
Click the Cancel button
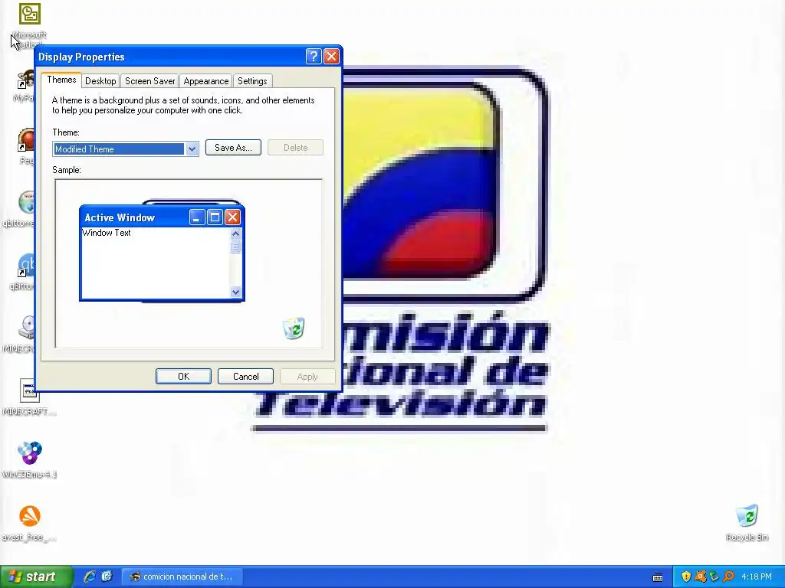point(246,376)
